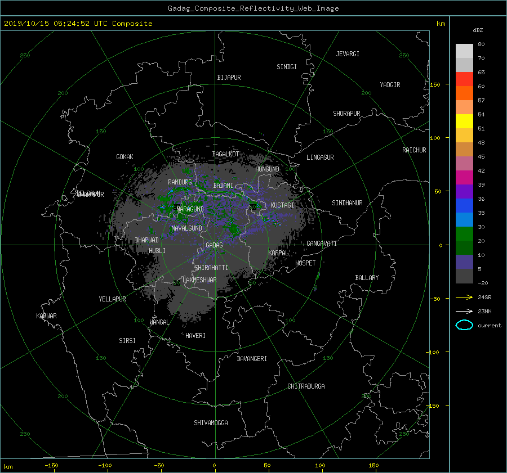Select the LINGASUR city label
The height and width of the screenshot is (473, 507).
coord(320,157)
